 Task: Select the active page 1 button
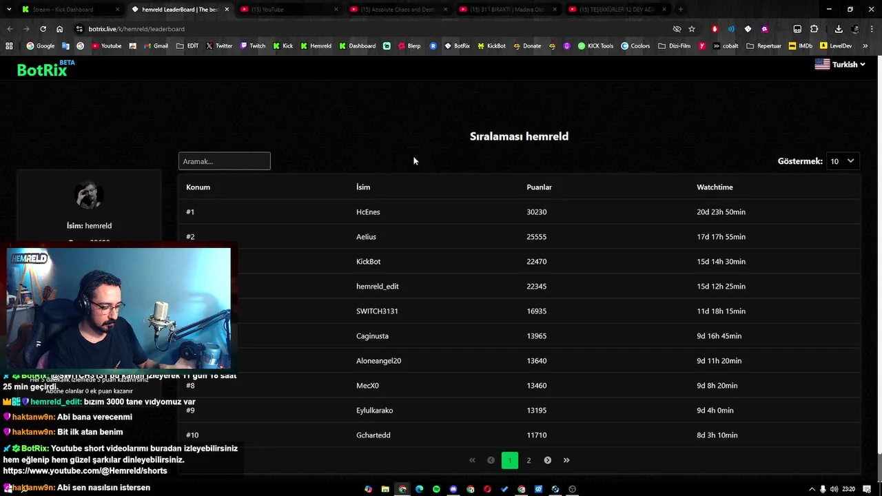pyautogui.click(x=510, y=460)
